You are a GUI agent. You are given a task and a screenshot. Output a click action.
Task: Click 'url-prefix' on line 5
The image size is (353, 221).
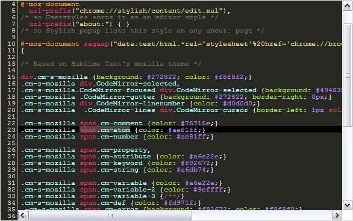click(x=50, y=11)
